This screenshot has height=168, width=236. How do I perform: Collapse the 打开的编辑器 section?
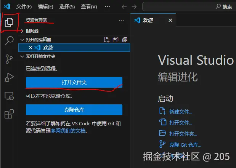click(x=22, y=40)
